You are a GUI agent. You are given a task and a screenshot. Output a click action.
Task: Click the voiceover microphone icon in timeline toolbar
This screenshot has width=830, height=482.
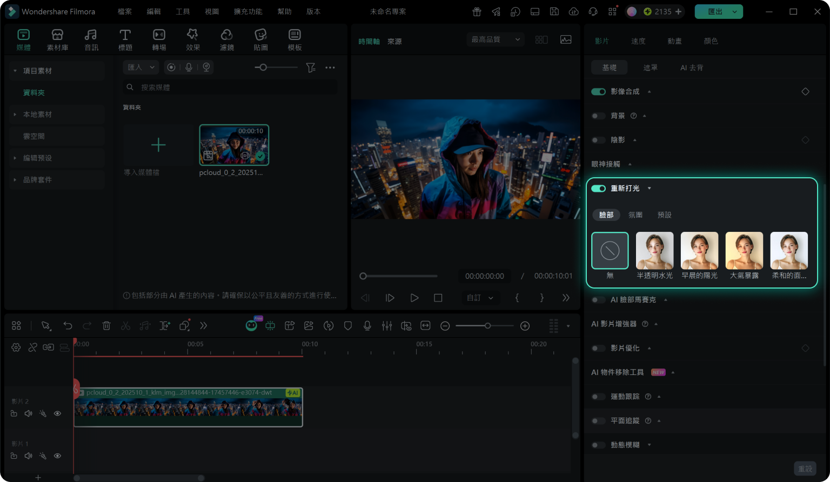point(367,326)
